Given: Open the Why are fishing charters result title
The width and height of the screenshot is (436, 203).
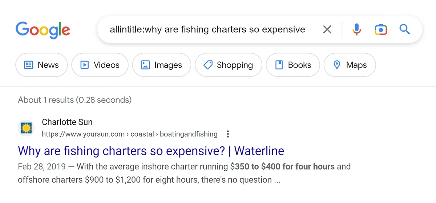Looking at the screenshot, I should [x=151, y=151].
